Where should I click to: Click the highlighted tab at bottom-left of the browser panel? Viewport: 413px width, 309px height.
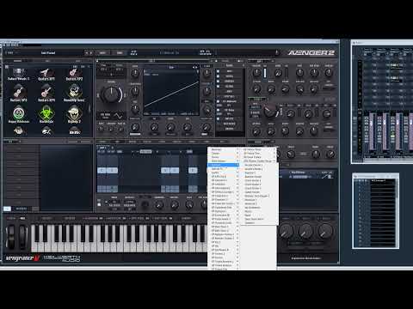pos(7,209)
